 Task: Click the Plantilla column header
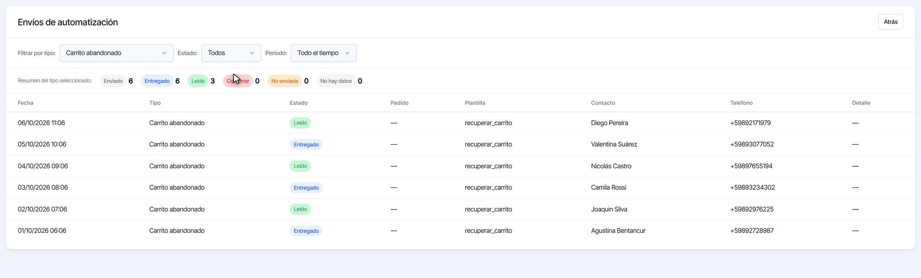pos(475,103)
